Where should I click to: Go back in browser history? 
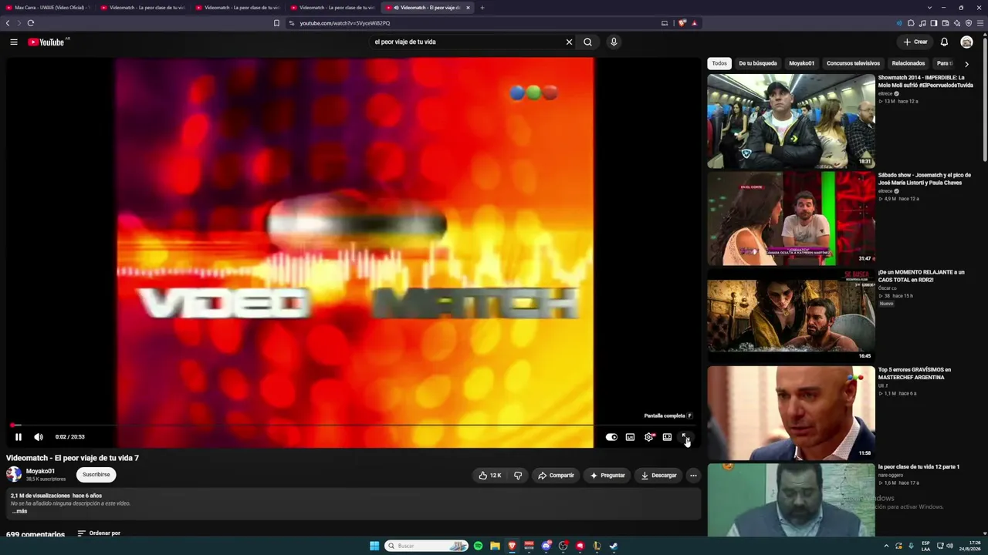point(8,23)
